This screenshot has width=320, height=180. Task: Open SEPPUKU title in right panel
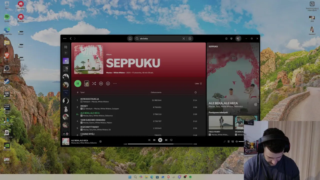pos(213,46)
